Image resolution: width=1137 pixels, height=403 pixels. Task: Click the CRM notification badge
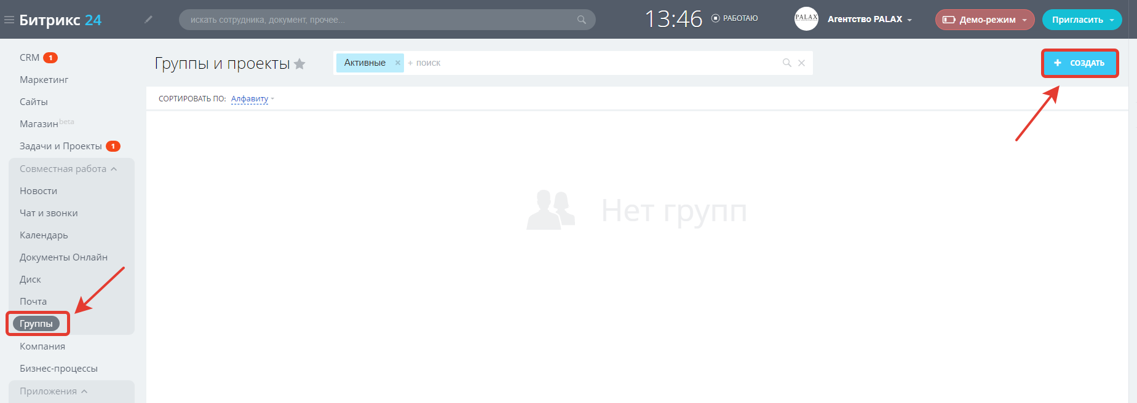click(50, 58)
